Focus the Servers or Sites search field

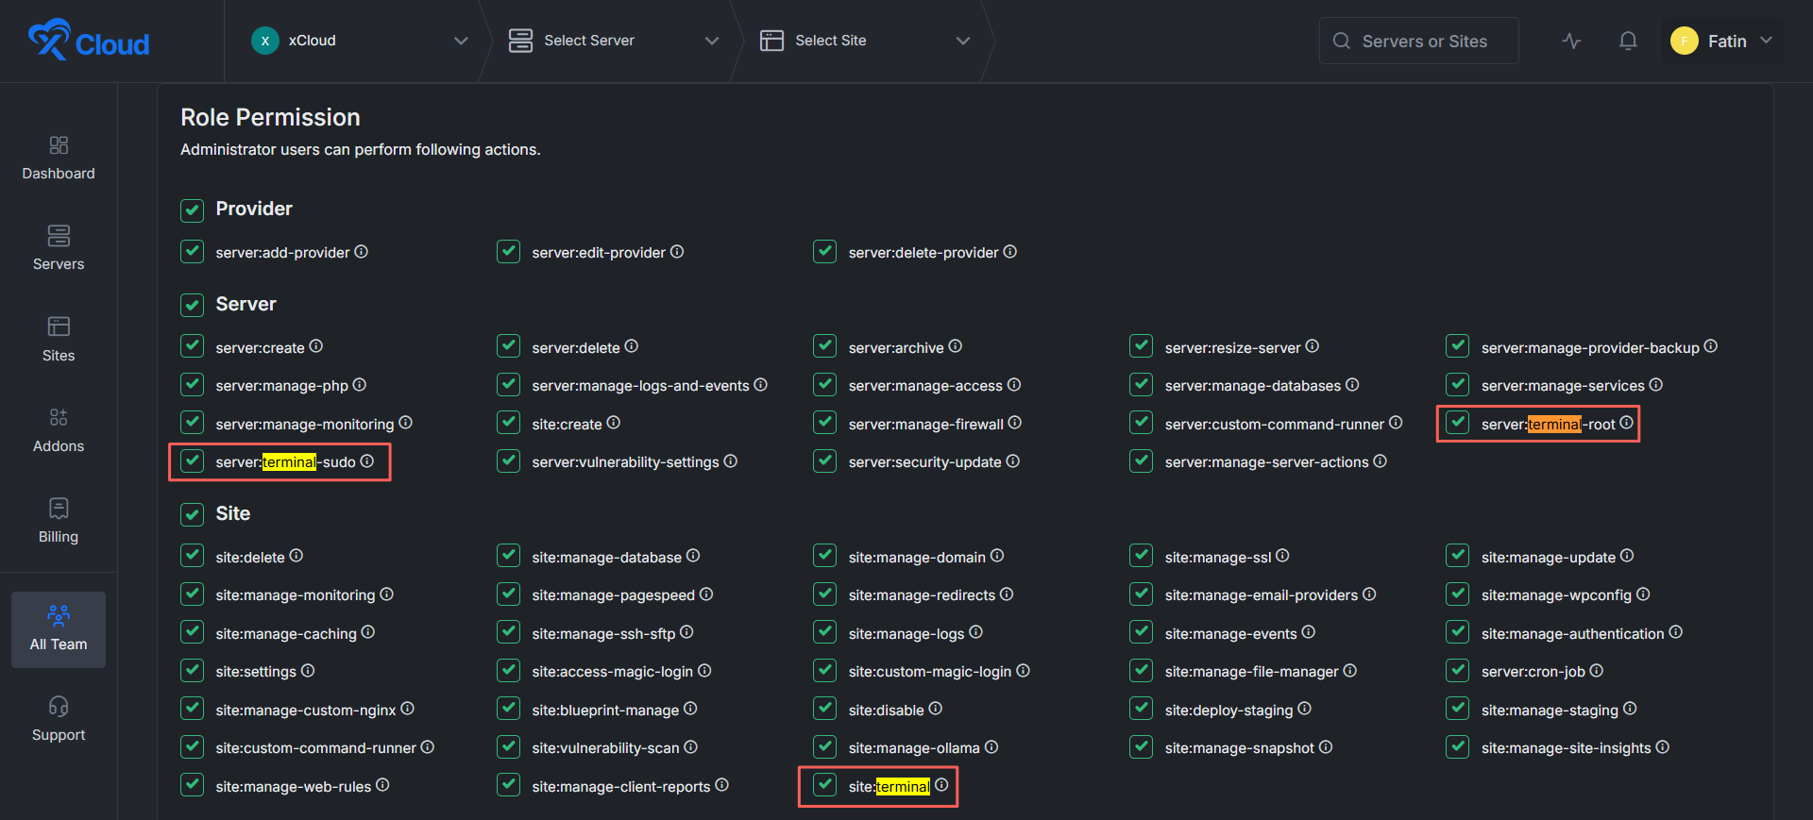pos(1419,41)
